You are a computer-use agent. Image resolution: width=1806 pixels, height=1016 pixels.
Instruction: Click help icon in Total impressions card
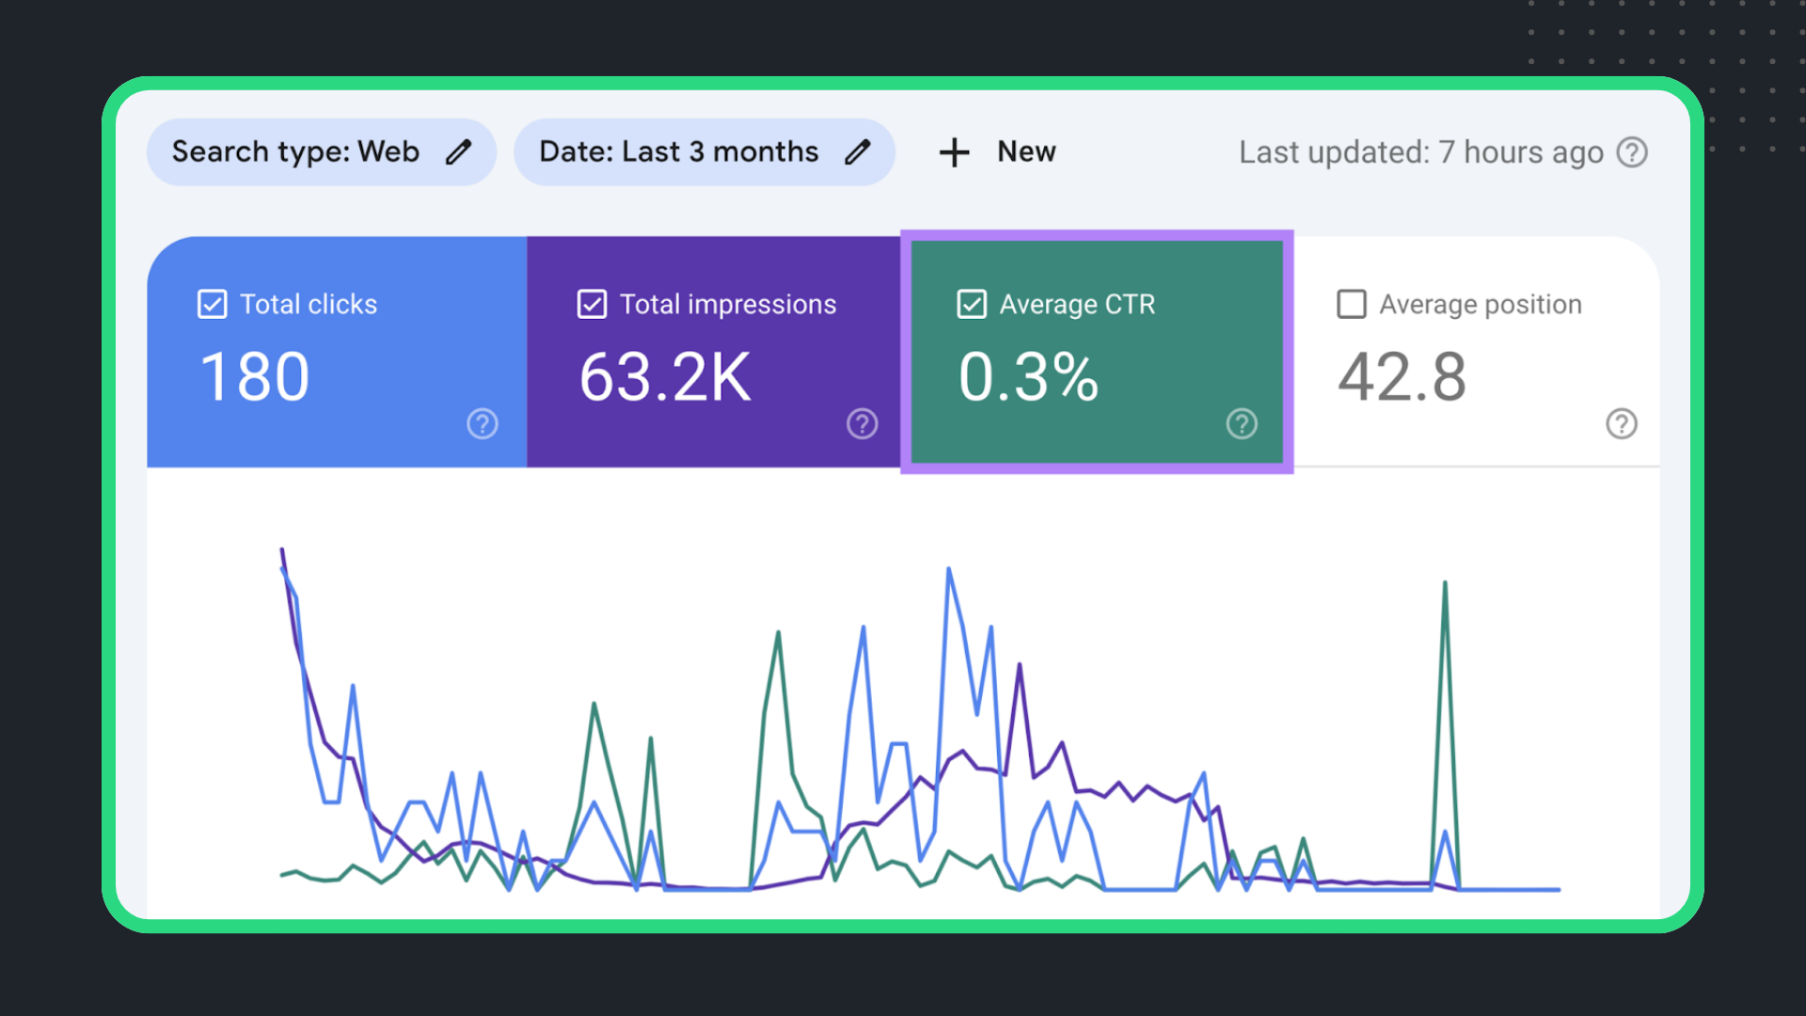click(x=862, y=424)
